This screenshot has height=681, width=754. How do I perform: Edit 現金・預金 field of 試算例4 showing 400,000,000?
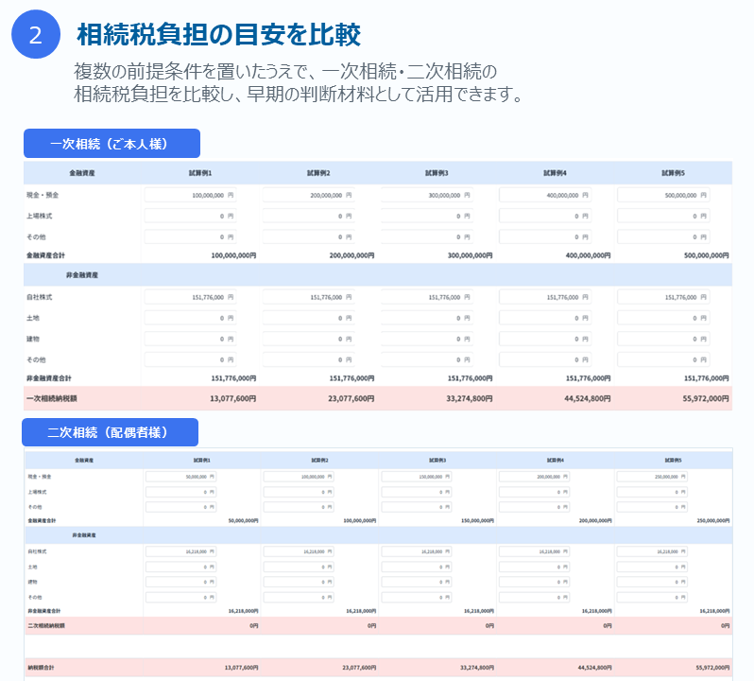545,195
